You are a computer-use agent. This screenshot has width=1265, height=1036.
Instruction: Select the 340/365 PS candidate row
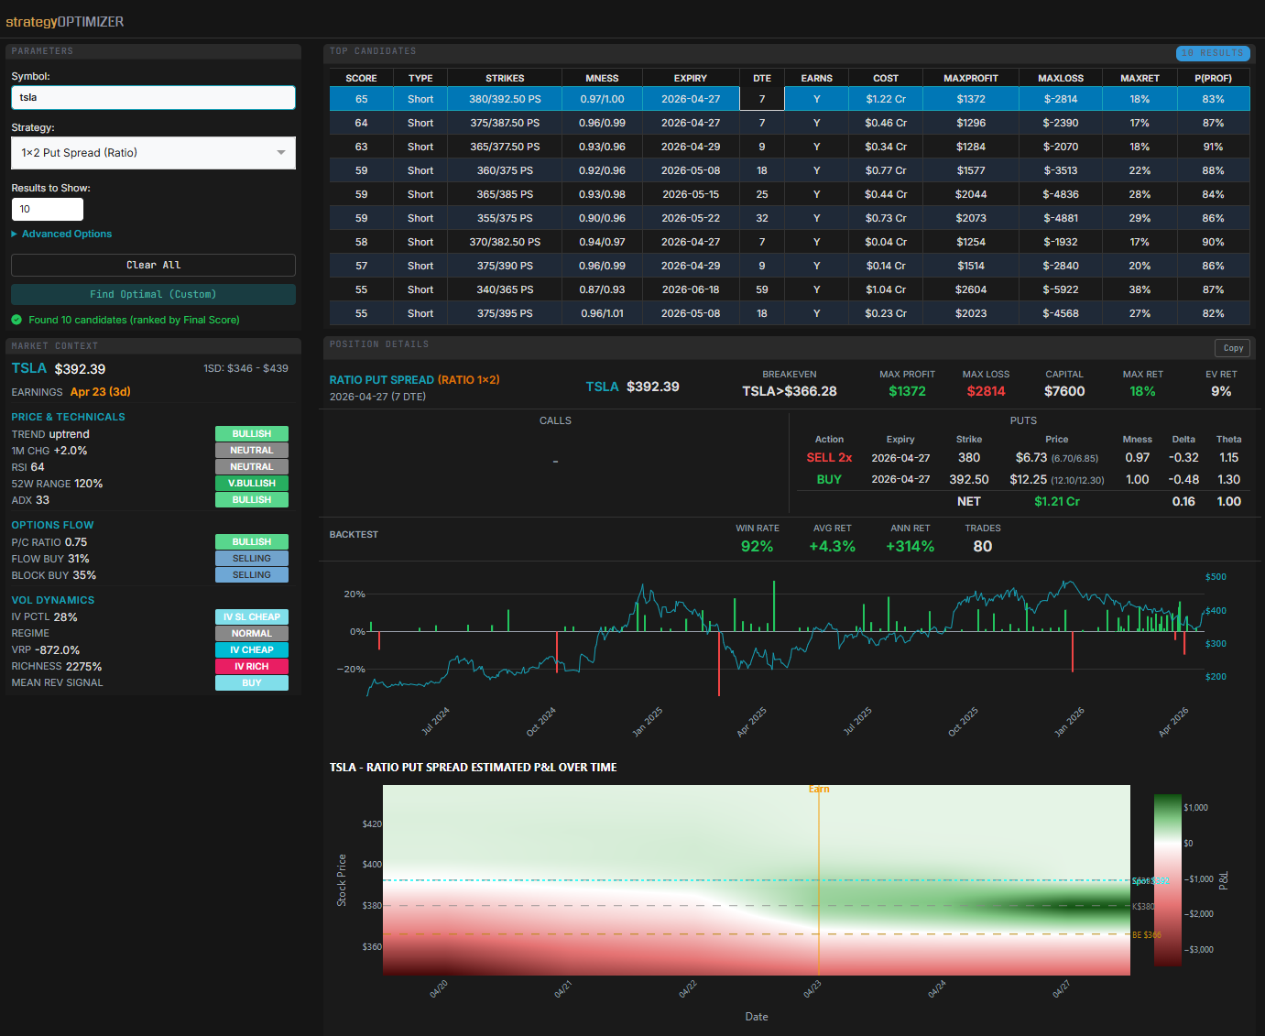790,289
